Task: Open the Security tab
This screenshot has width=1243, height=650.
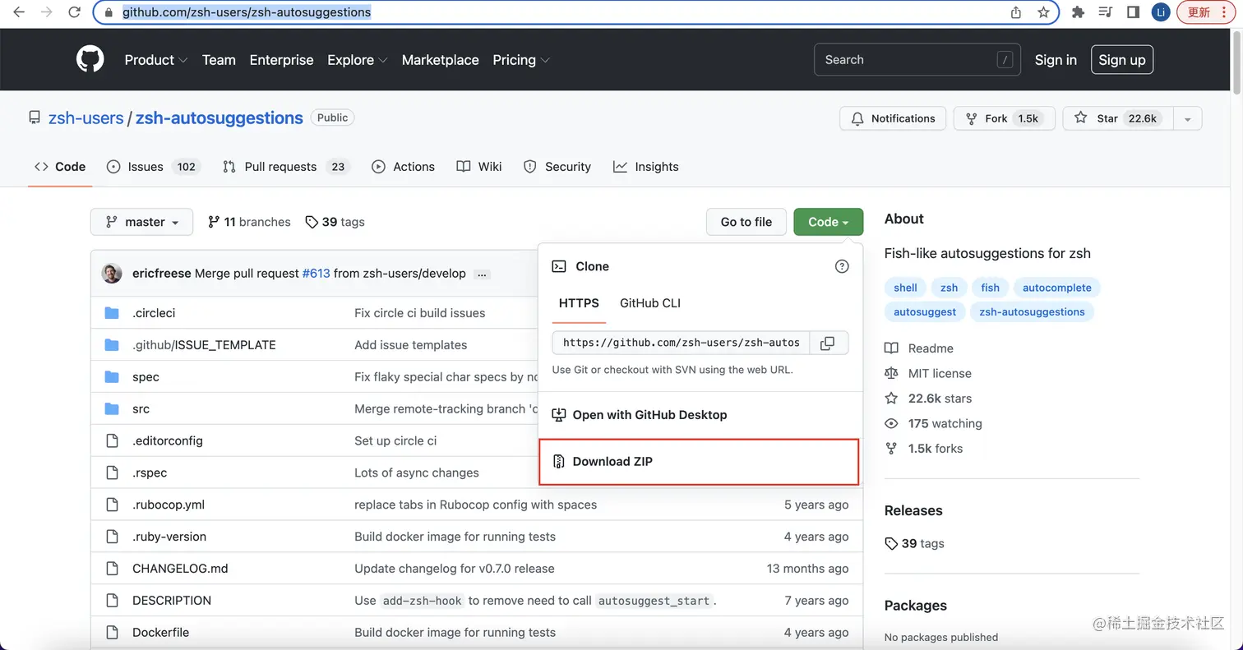Action: (x=557, y=167)
